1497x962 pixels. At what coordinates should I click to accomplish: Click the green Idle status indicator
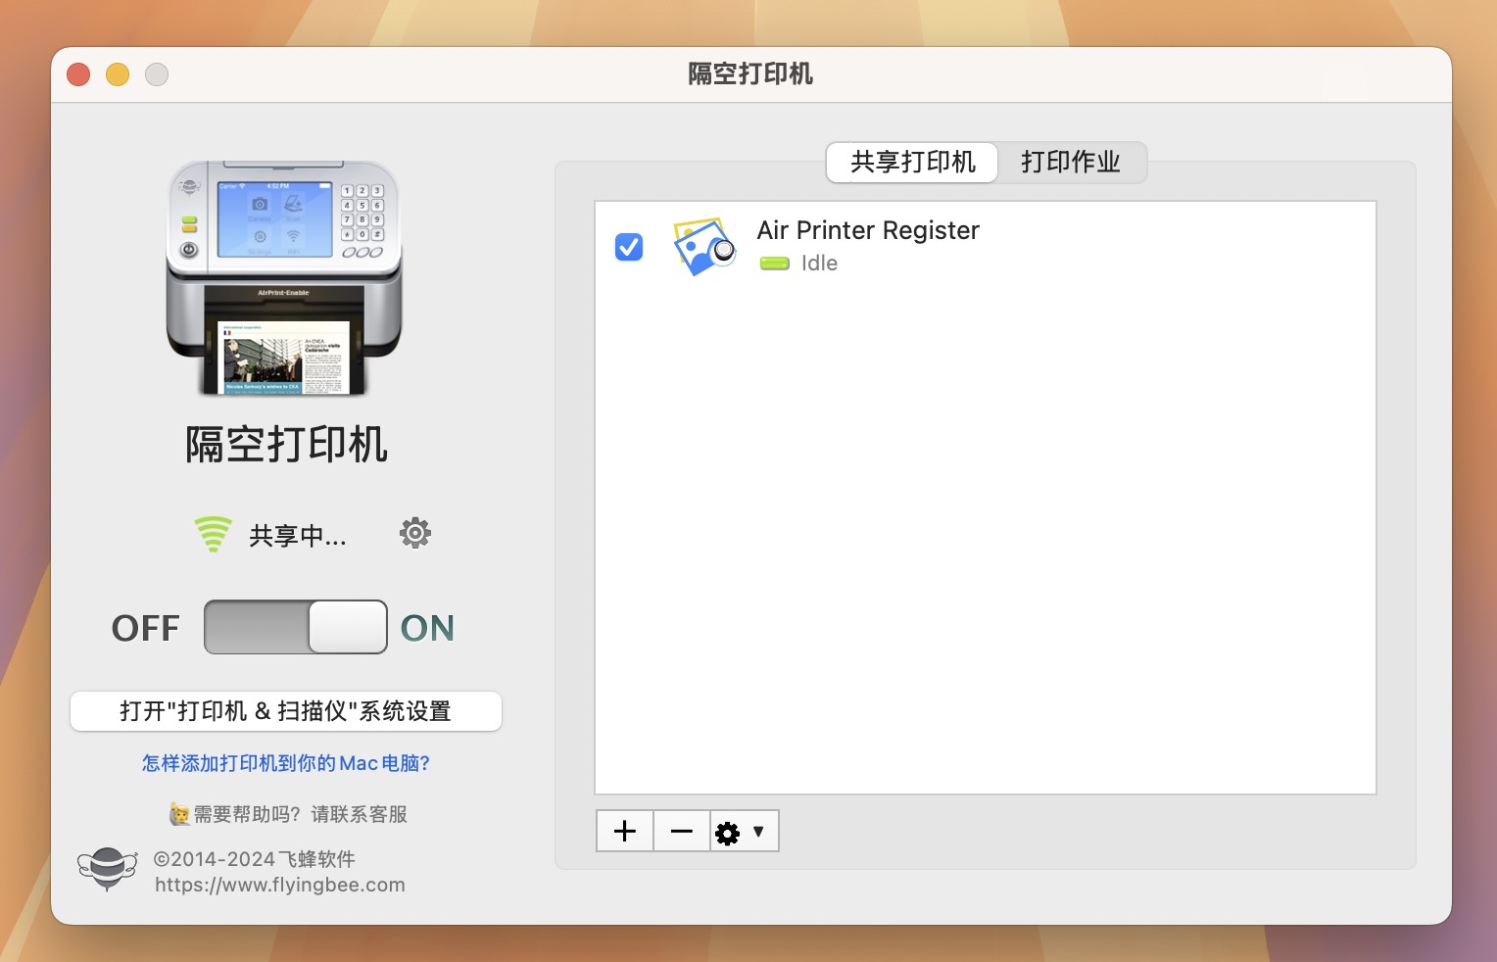[x=774, y=264]
